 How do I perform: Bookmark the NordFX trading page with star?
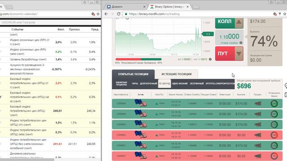[285, 14]
